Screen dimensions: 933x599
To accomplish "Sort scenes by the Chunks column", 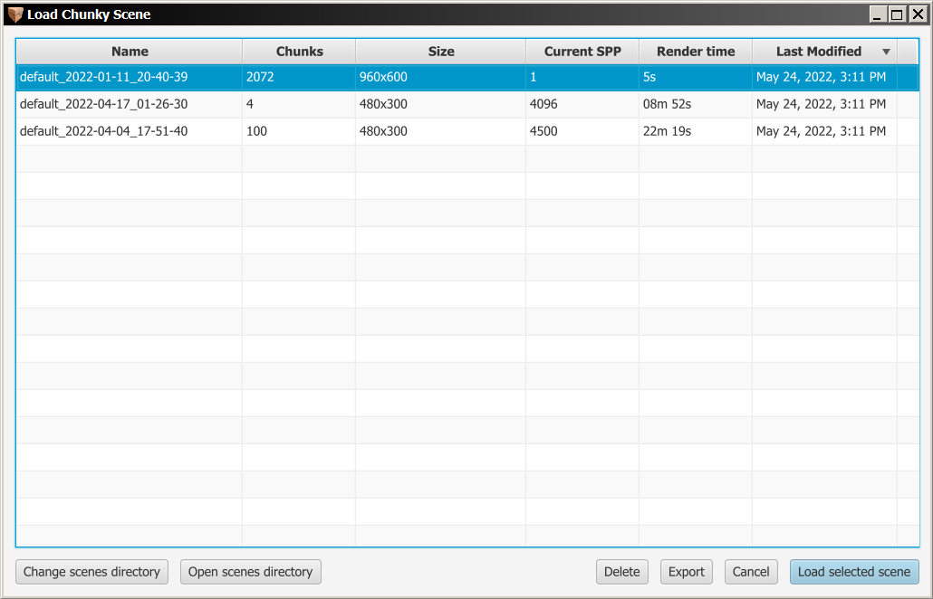I will click(298, 52).
